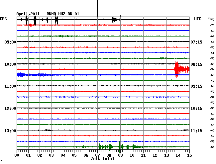This screenshot has width=216, height=164.
Task: Click the tall vertical black spike at minute 07
Action: point(97,32)
